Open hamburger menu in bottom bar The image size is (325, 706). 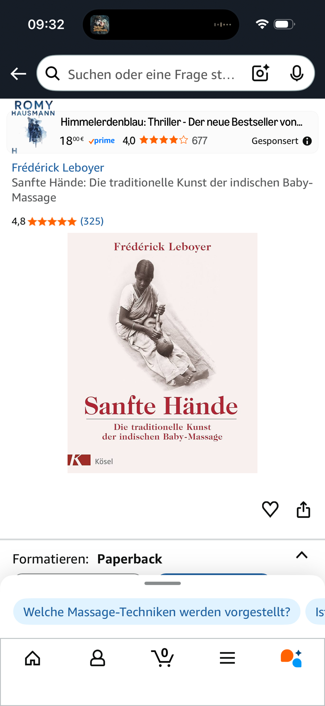point(227,658)
